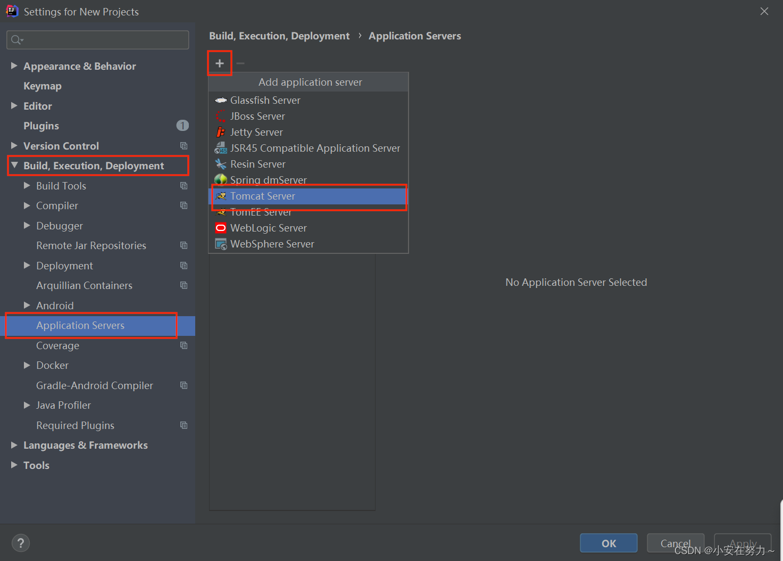Click the plus icon to add a server

(x=220, y=63)
